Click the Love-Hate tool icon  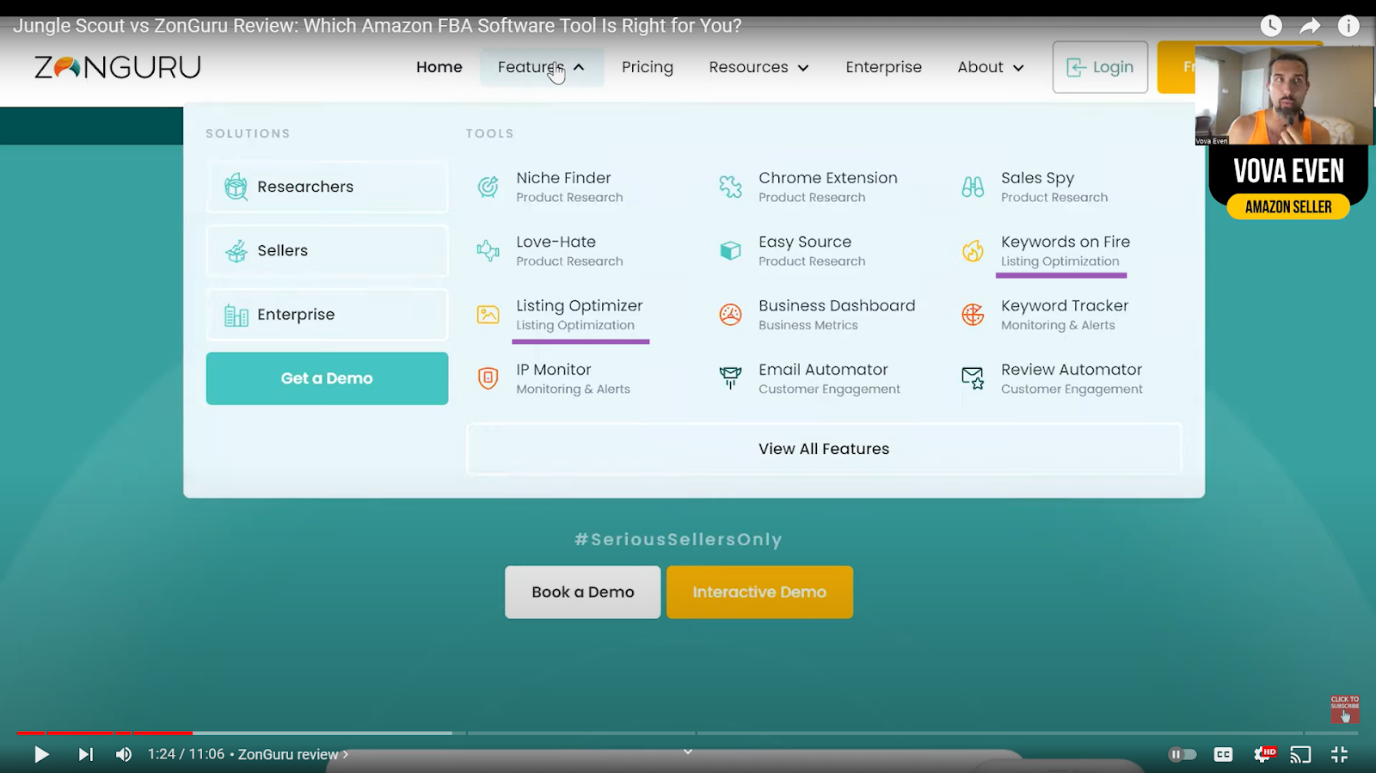click(x=488, y=250)
